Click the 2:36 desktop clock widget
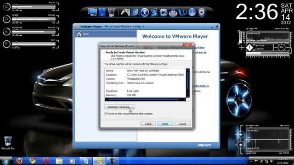The width and height of the screenshot is (294, 165). click(257, 12)
